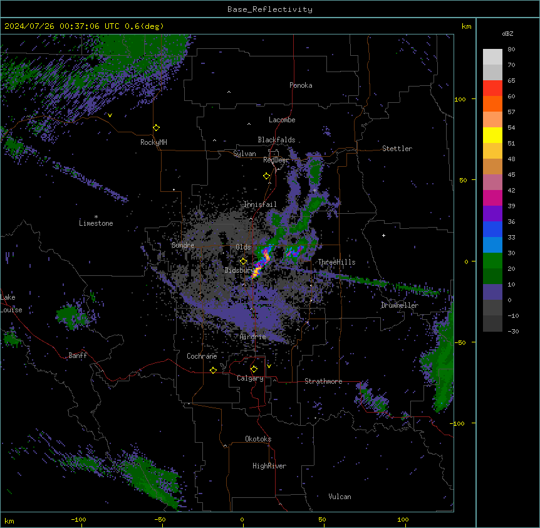Click the slate blue 0-10 dBZ swatch

click(492, 292)
